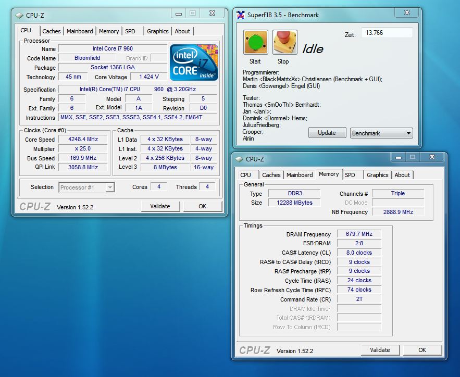460x377 pixels.
Task: Close the Memory CPU-Z window
Action: tap(432, 157)
